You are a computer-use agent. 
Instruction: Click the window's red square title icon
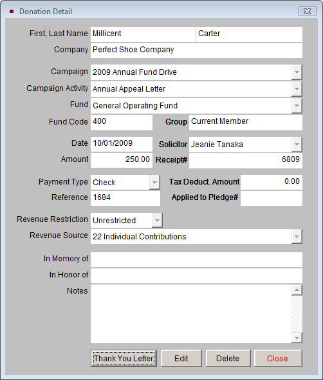coord(12,12)
